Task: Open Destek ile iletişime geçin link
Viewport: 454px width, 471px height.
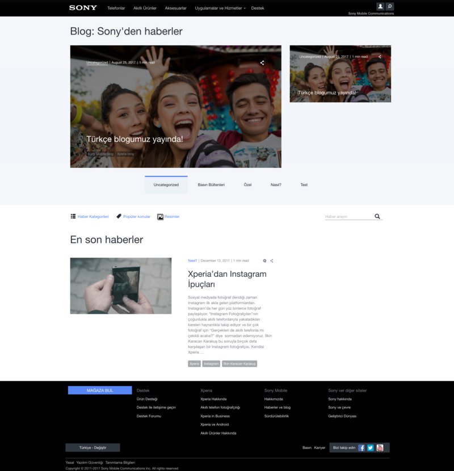Action: 156,407
